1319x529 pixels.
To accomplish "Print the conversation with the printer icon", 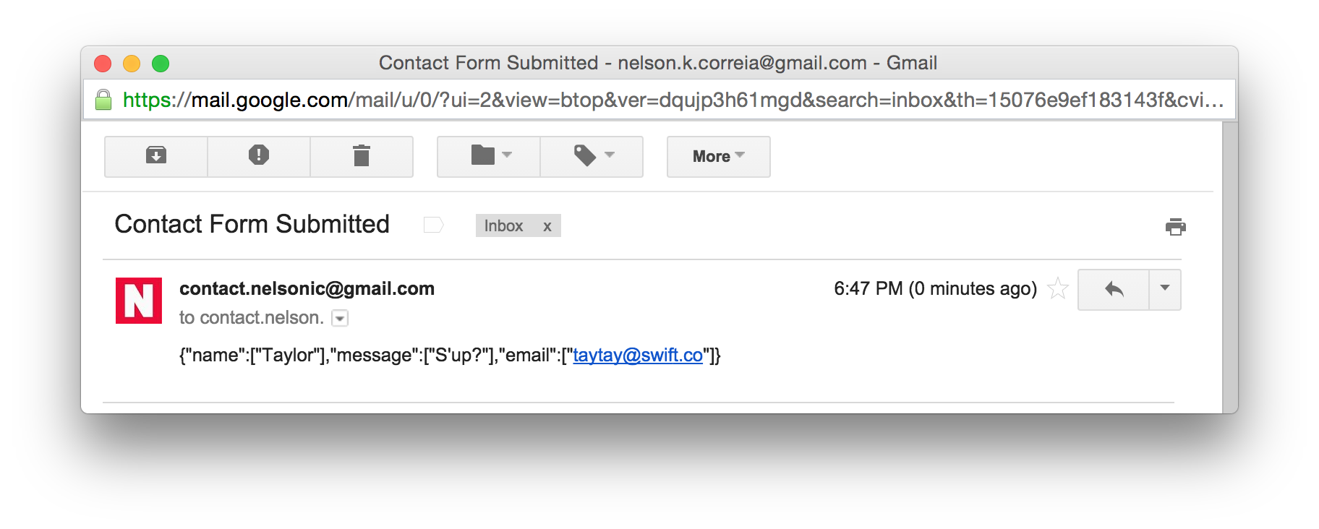I will coord(1176,227).
